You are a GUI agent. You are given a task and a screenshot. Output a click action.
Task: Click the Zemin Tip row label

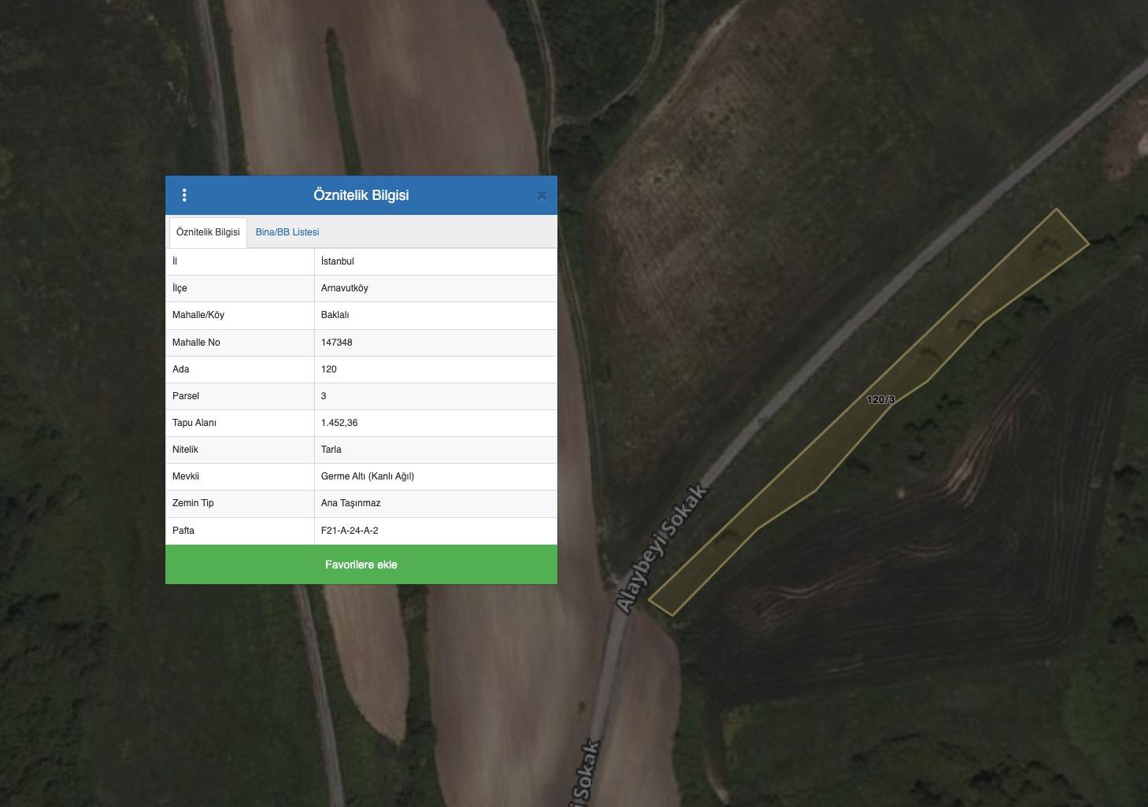click(x=193, y=503)
